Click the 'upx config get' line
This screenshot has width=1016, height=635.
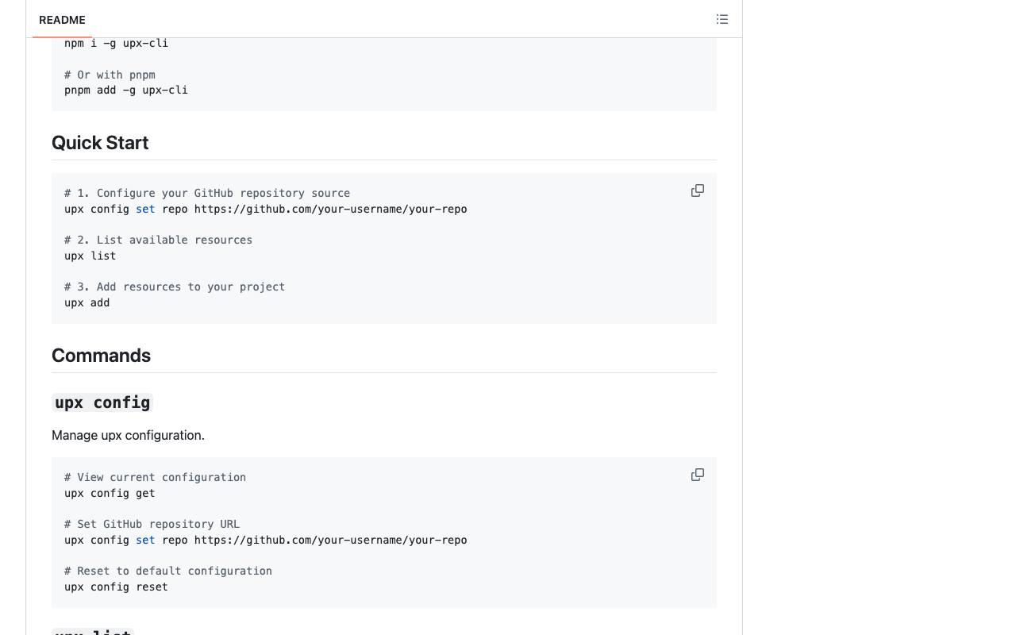point(110,493)
